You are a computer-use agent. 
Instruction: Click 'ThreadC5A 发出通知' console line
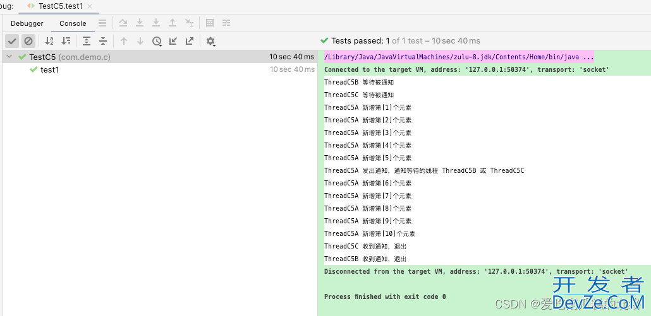click(424, 170)
